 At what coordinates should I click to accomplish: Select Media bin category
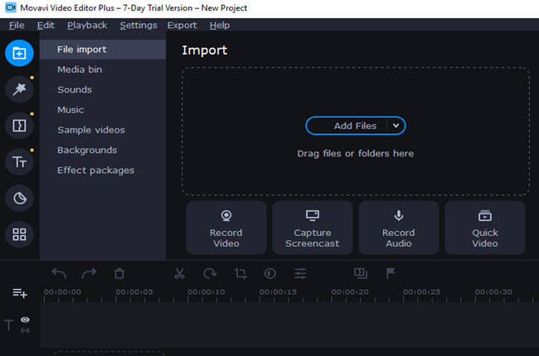click(103, 70)
